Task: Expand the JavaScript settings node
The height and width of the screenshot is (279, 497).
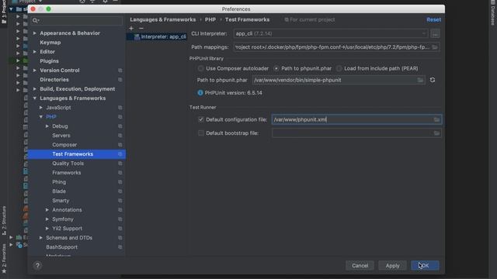Action: (41, 108)
